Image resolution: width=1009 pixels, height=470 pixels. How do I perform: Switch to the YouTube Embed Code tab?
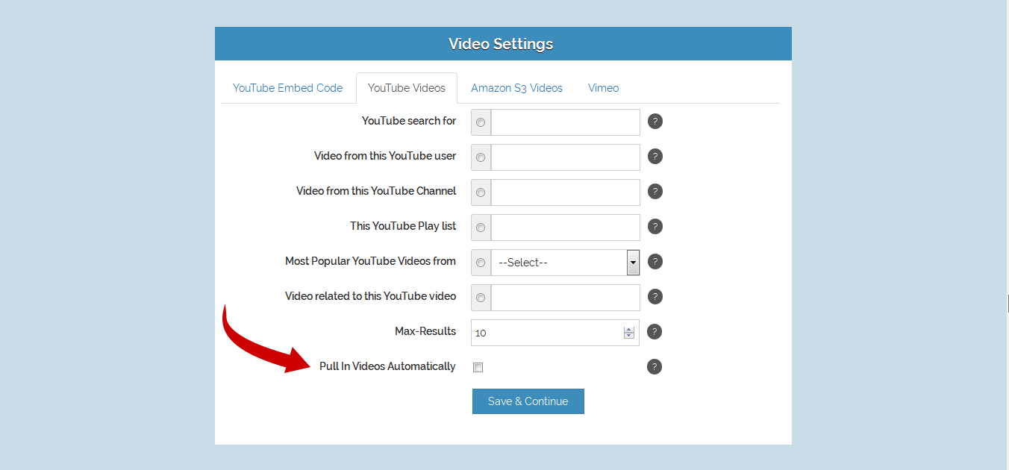288,88
